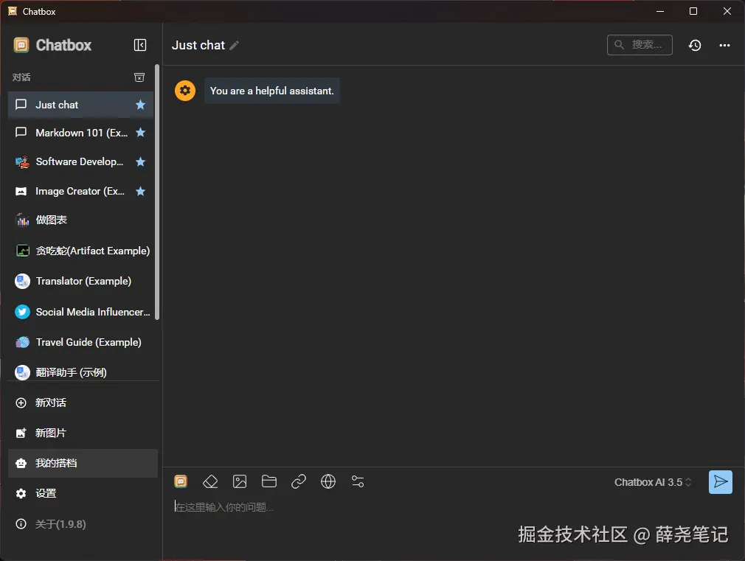Attach an image with picture icon
This screenshot has height=561, width=745.
pos(240,481)
